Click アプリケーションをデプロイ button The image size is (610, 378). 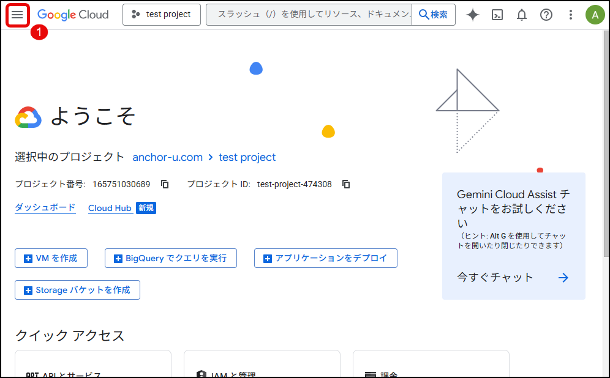325,258
